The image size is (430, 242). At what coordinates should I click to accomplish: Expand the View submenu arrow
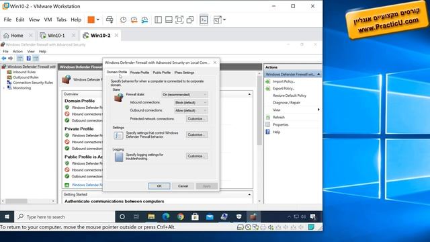click(x=318, y=110)
